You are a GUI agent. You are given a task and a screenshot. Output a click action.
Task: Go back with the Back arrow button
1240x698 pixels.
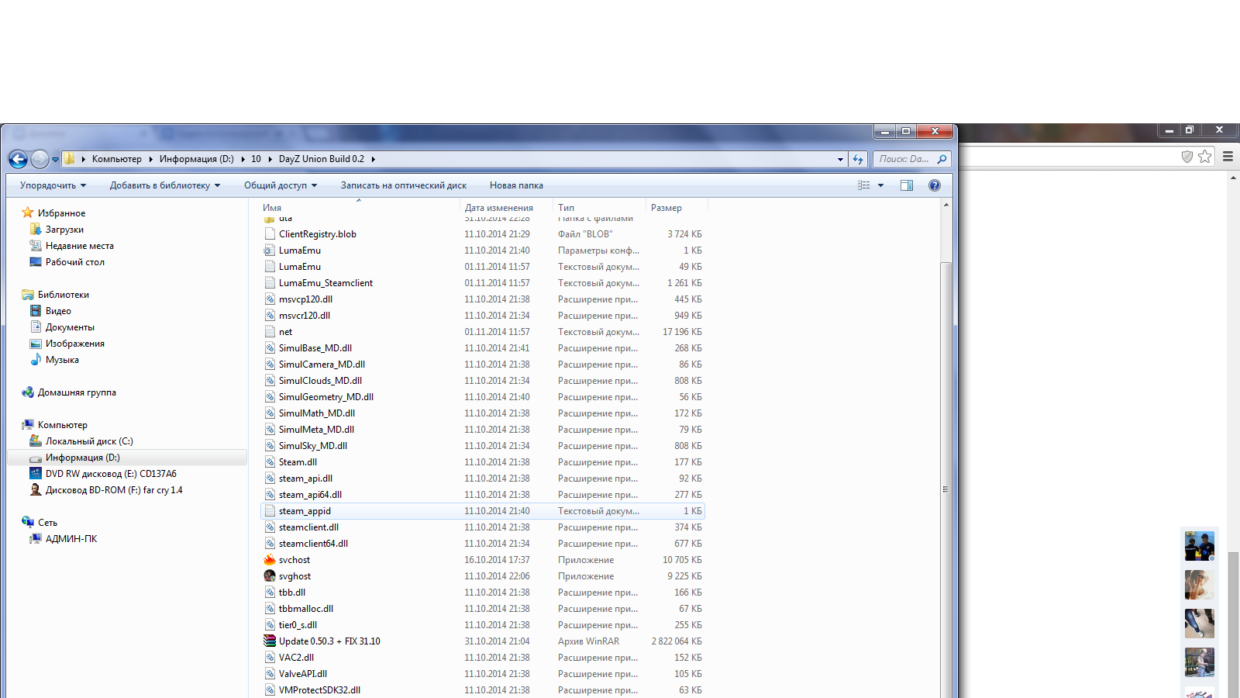[x=18, y=159]
